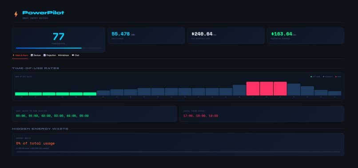Click the middle red peak-hour bar
Screen dimensions: 358x168
[267, 89]
